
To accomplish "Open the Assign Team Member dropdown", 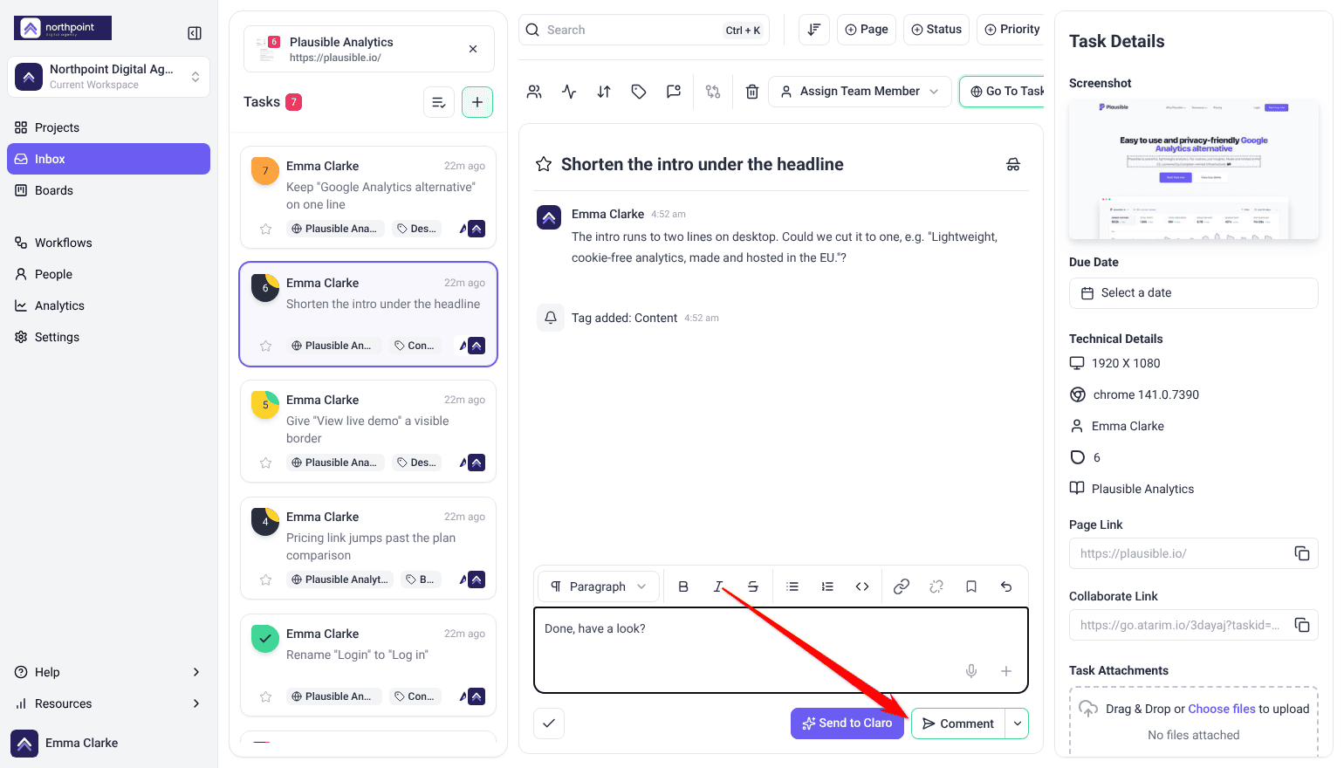I will [x=860, y=92].
